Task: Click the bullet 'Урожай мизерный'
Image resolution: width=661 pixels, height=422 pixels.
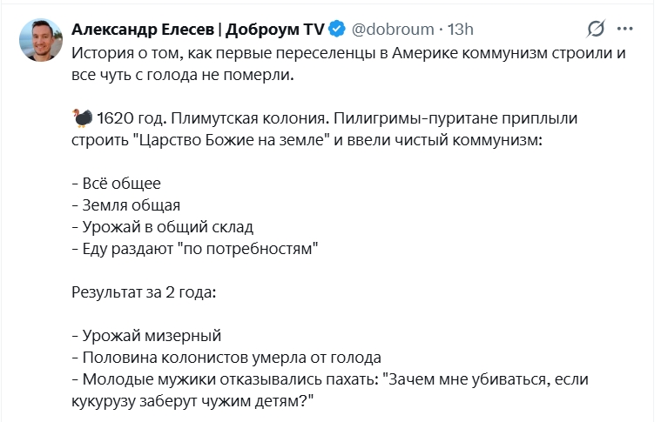Action: 146,336
